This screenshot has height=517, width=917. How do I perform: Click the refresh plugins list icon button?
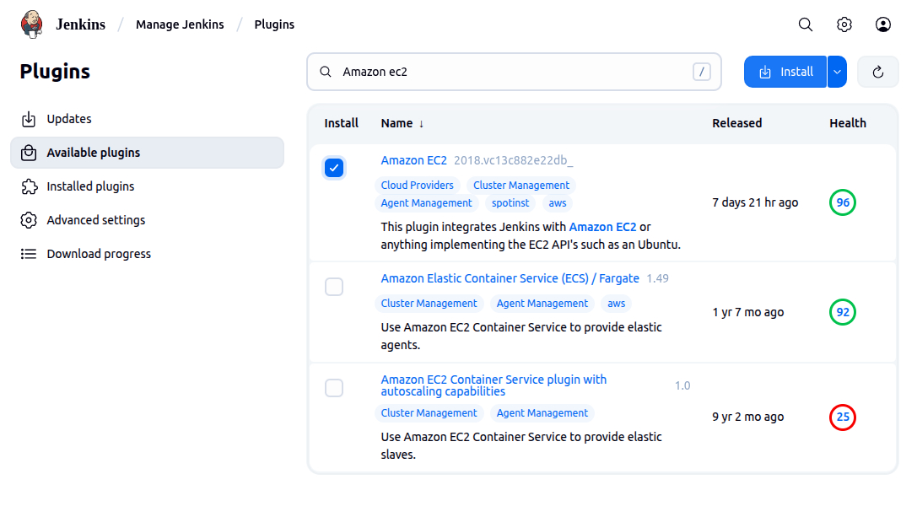click(877, 72)
